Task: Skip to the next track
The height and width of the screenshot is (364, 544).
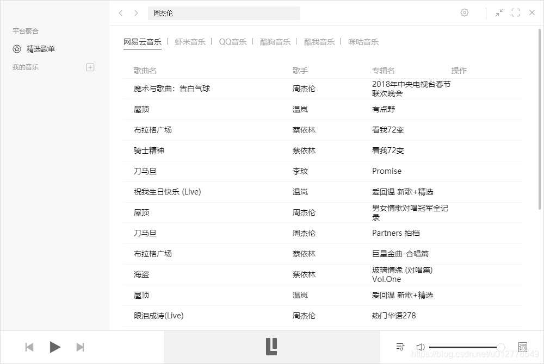Action: (80, 347)
